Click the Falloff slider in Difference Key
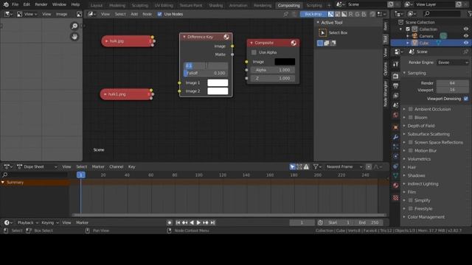 click(x=206, y=74)
